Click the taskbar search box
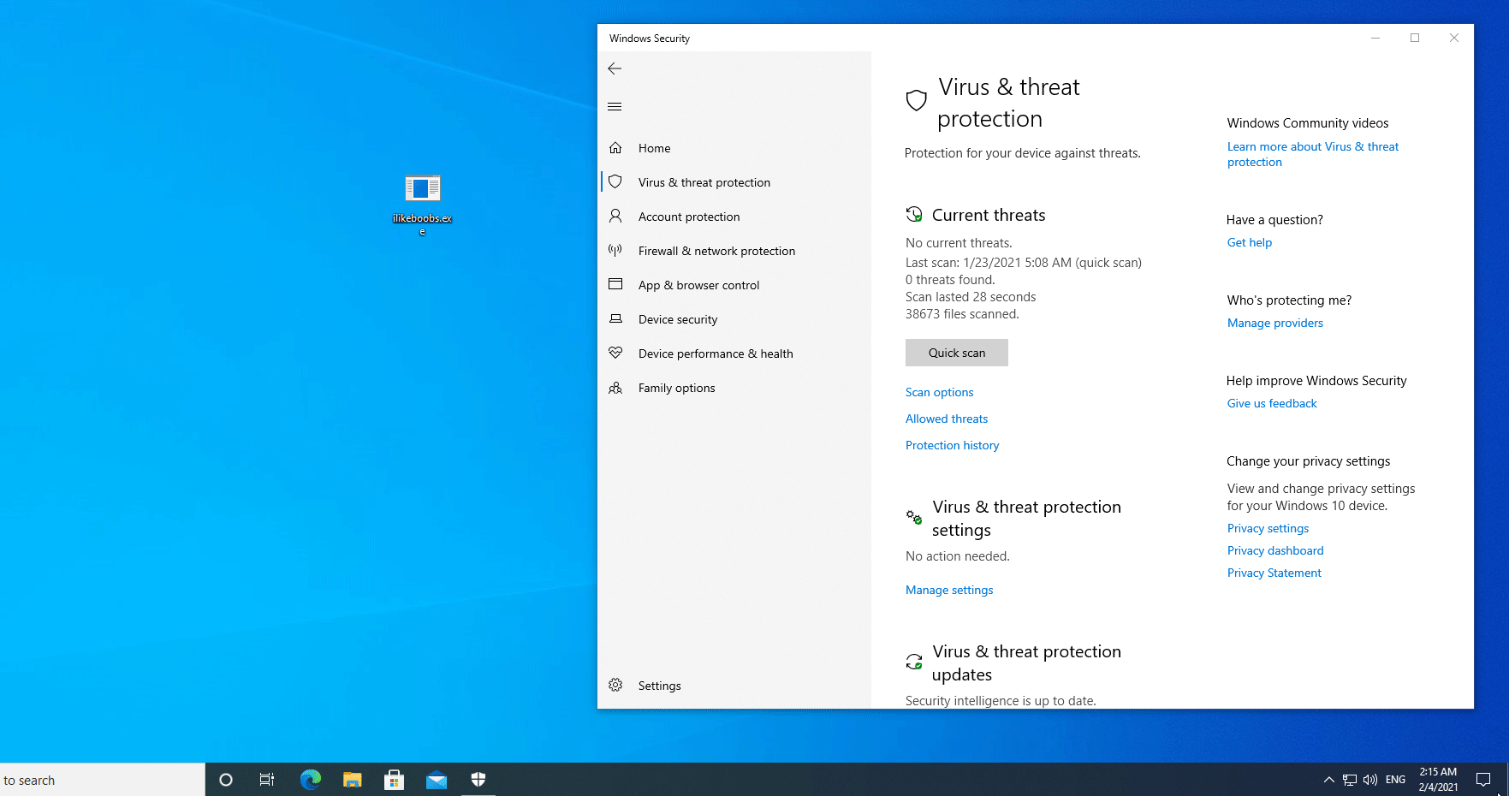The image size is (1509, 796). click(x=103, y=780)
